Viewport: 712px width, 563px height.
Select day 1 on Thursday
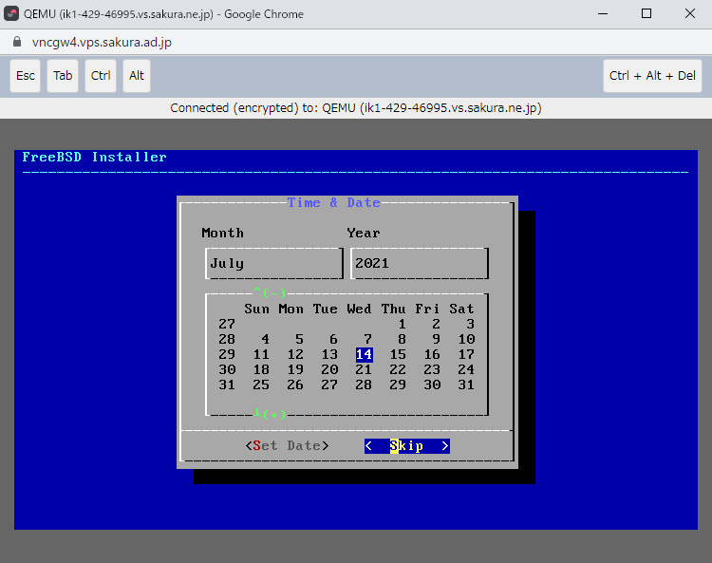[403, 324]
